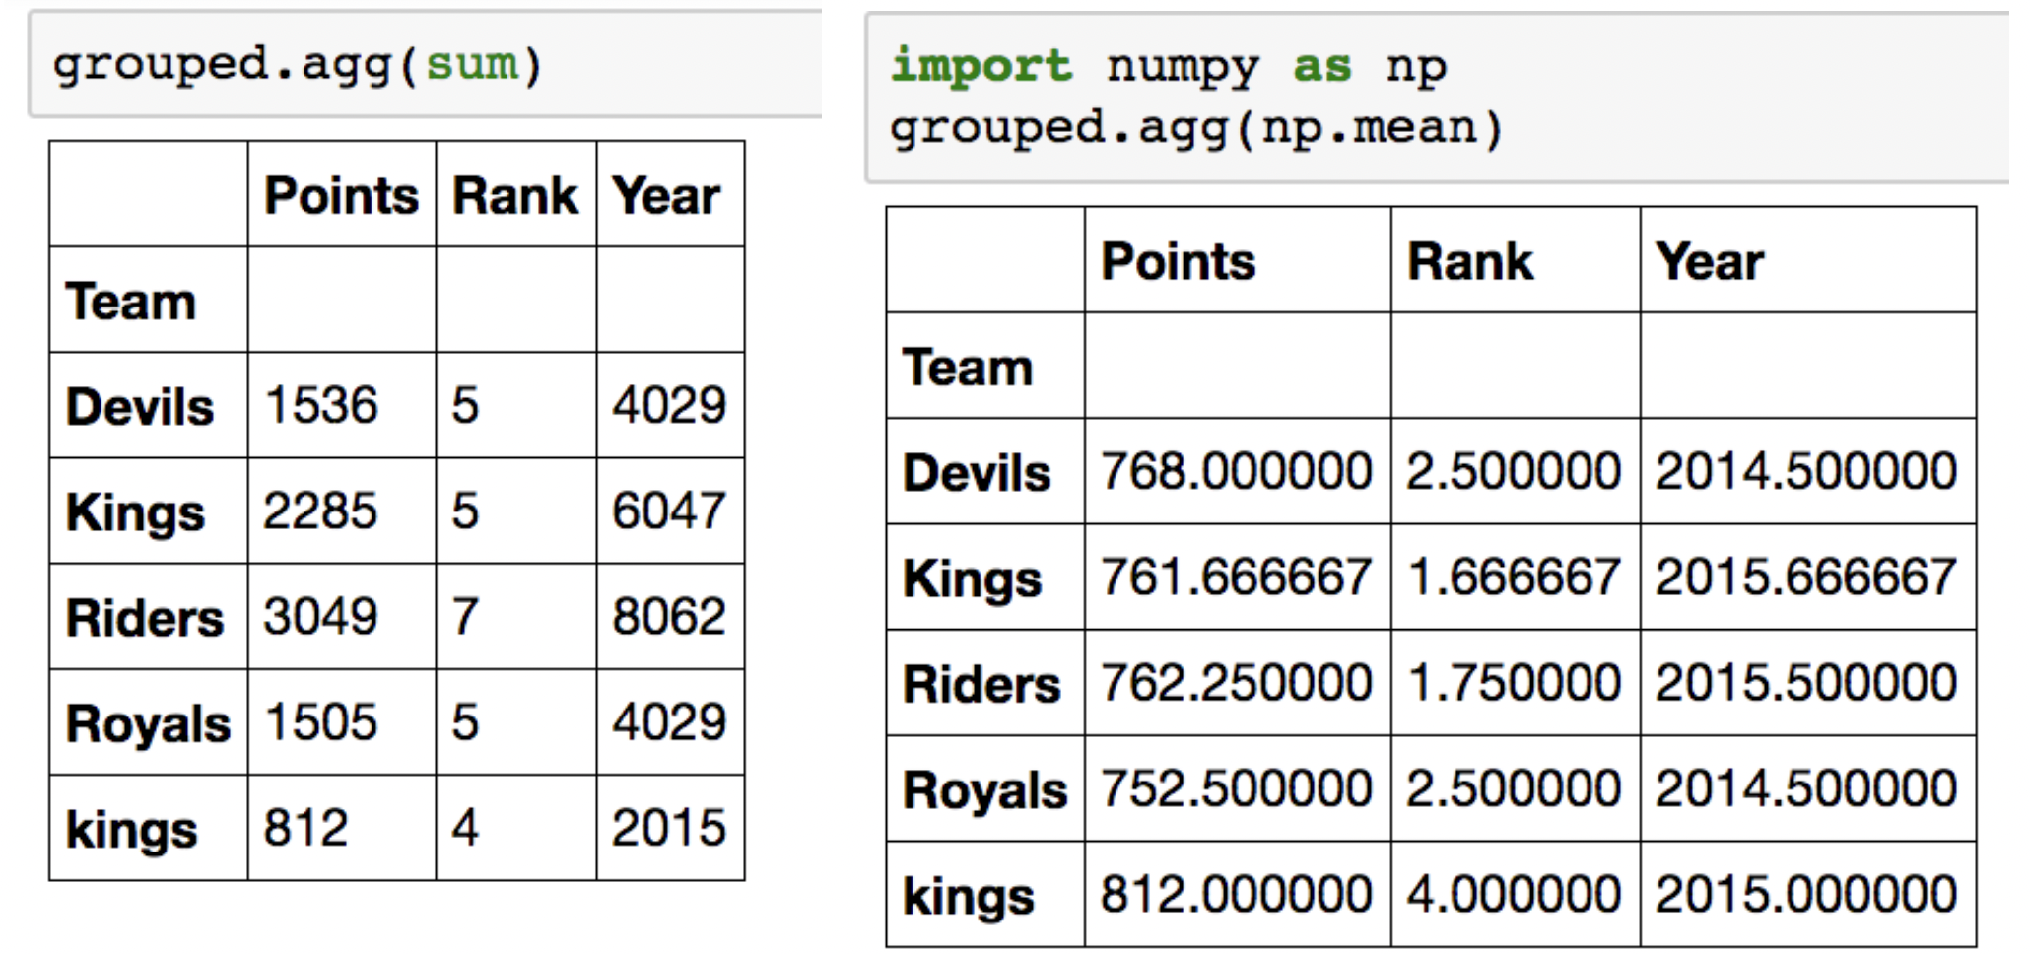Click Devils row label in mean table

tap(977, 473)
